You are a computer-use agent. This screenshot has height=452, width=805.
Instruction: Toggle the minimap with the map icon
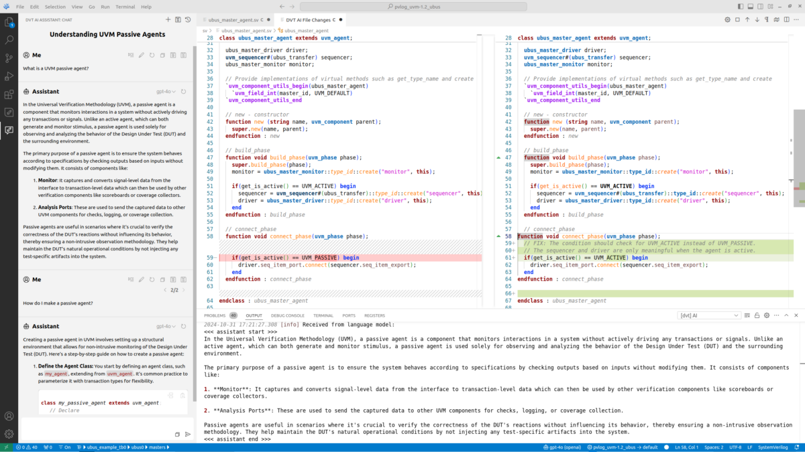click(777, 19)
